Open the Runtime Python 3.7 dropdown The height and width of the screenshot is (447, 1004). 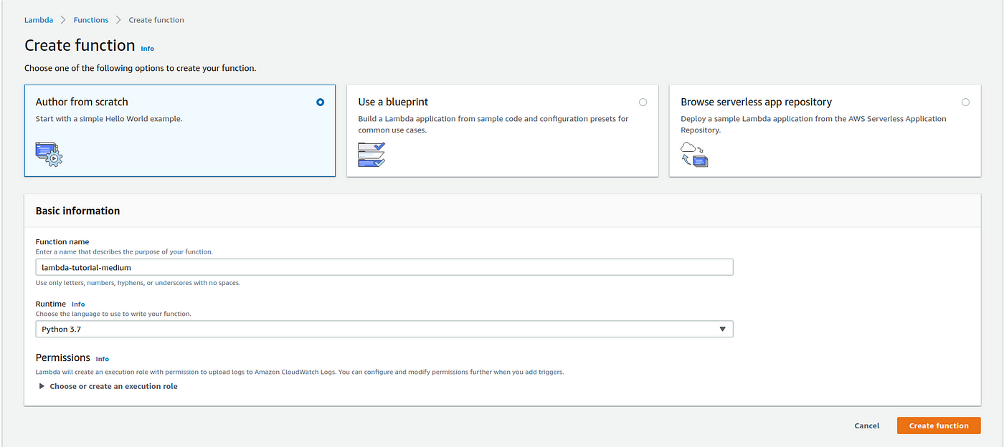click(x=384, y=329)
